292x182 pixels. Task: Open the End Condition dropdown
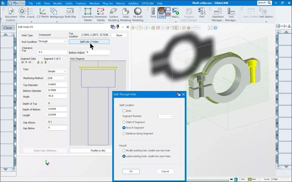pyautogui.click(x=52, y=41)
